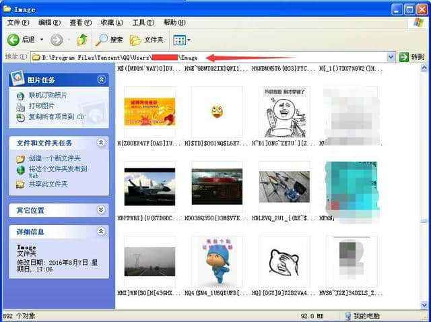The height and width of the screenshot is (322, 431).
Task: Open the 文件(F) menu
Action: [18, 22]
